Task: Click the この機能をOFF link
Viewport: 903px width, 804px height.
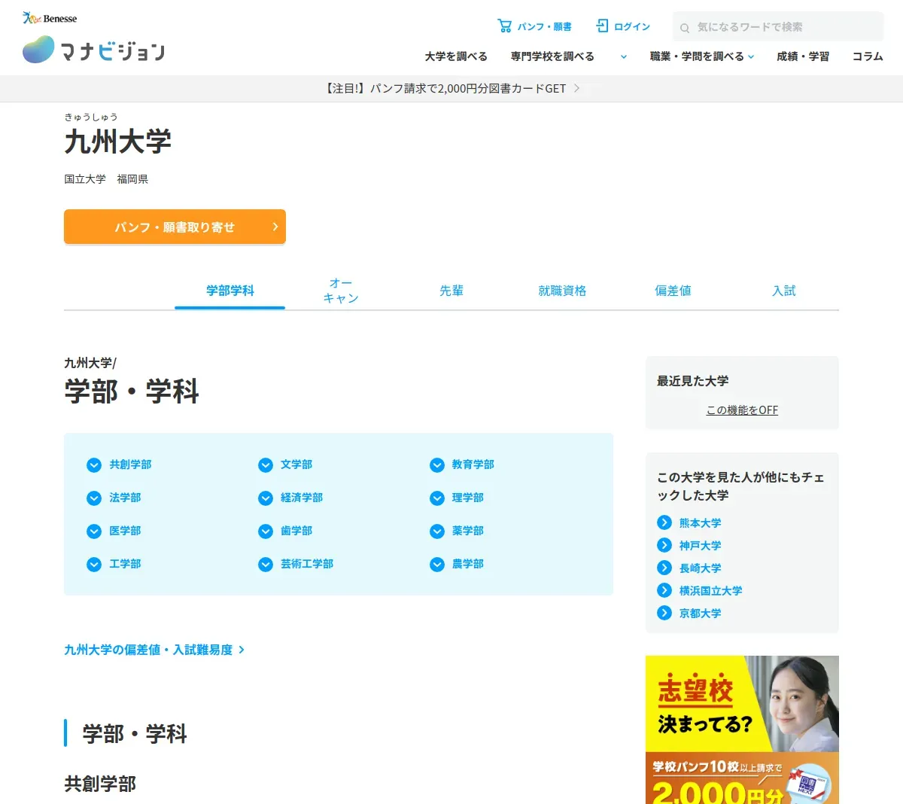Action: 742,410
